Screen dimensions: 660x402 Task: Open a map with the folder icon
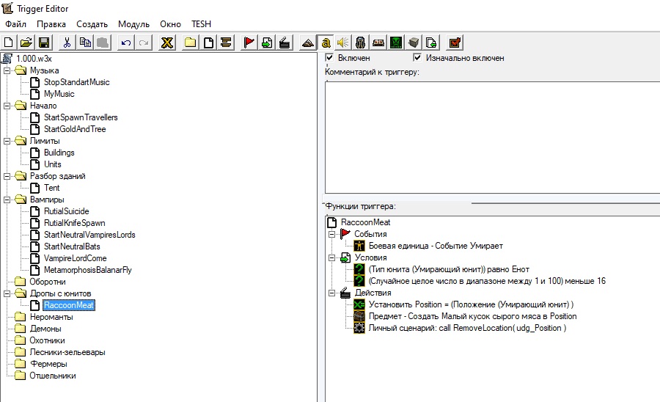pyautogui.click(x=26, y=43)
